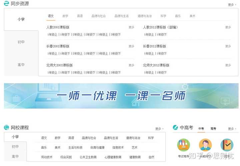Select 高中 level in 同步资源

(x=21, y=65)
